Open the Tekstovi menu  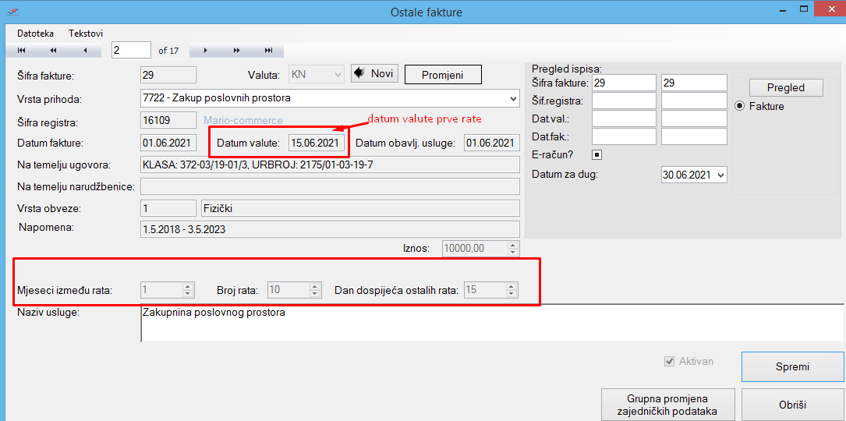coord(86,34)
